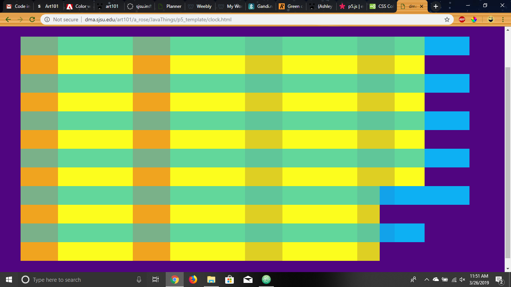Switch to the (Ashley tab
511x287 pixels.
click(x=321, y=6)
